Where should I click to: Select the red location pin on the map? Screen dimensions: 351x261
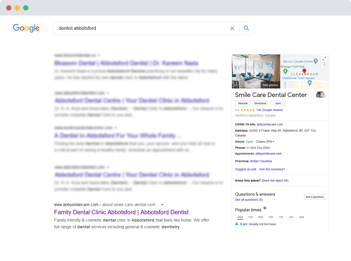click(304, 71)
